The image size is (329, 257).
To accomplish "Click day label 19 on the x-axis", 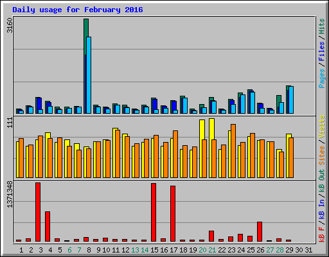I will pyautogui.click(x=193, y=250).
